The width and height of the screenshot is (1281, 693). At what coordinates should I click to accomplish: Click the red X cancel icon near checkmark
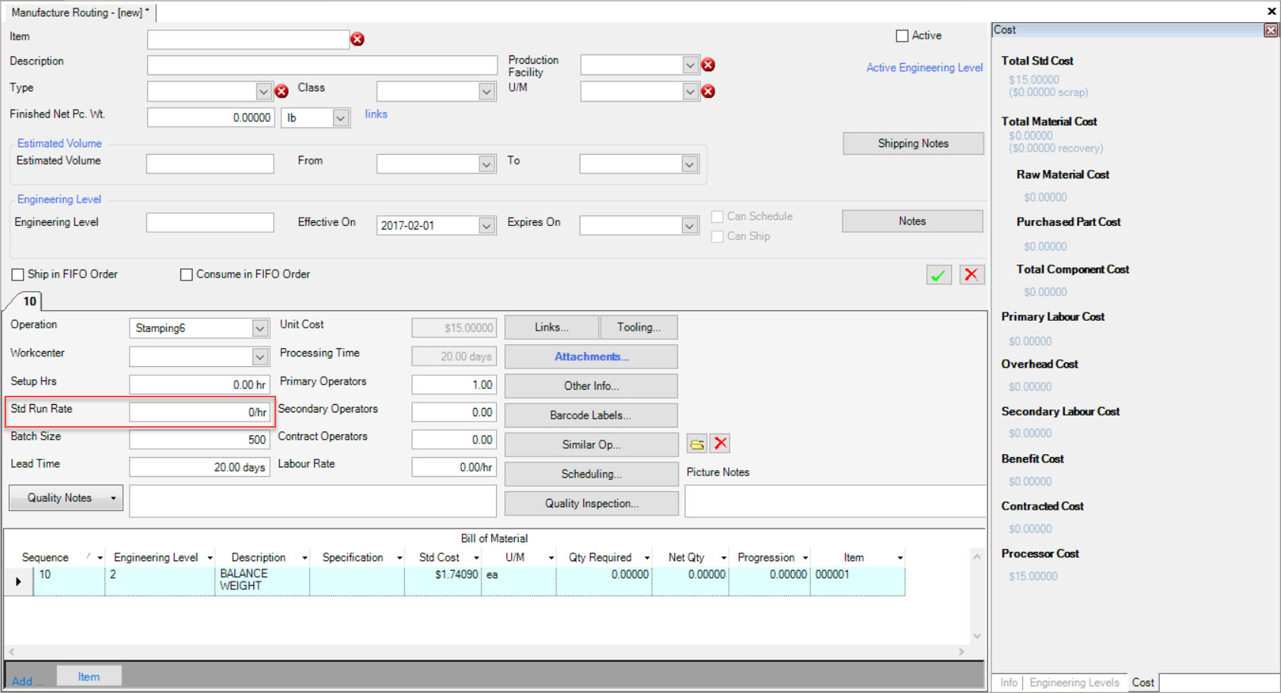[x=972, y=274]
